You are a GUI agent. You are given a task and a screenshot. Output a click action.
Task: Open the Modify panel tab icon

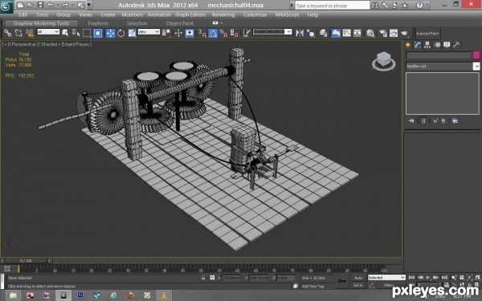tap(418, 45)
